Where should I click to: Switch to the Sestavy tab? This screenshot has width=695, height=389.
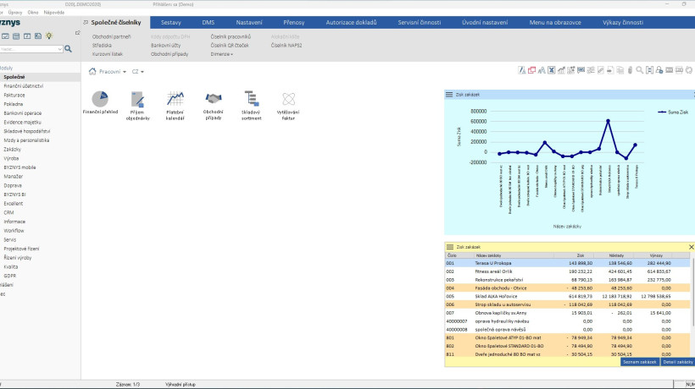170,22
